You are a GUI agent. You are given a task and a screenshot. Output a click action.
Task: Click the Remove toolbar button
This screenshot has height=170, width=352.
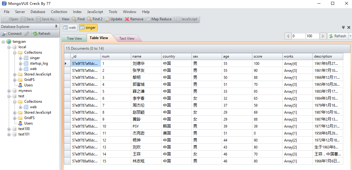click(134, 19)
